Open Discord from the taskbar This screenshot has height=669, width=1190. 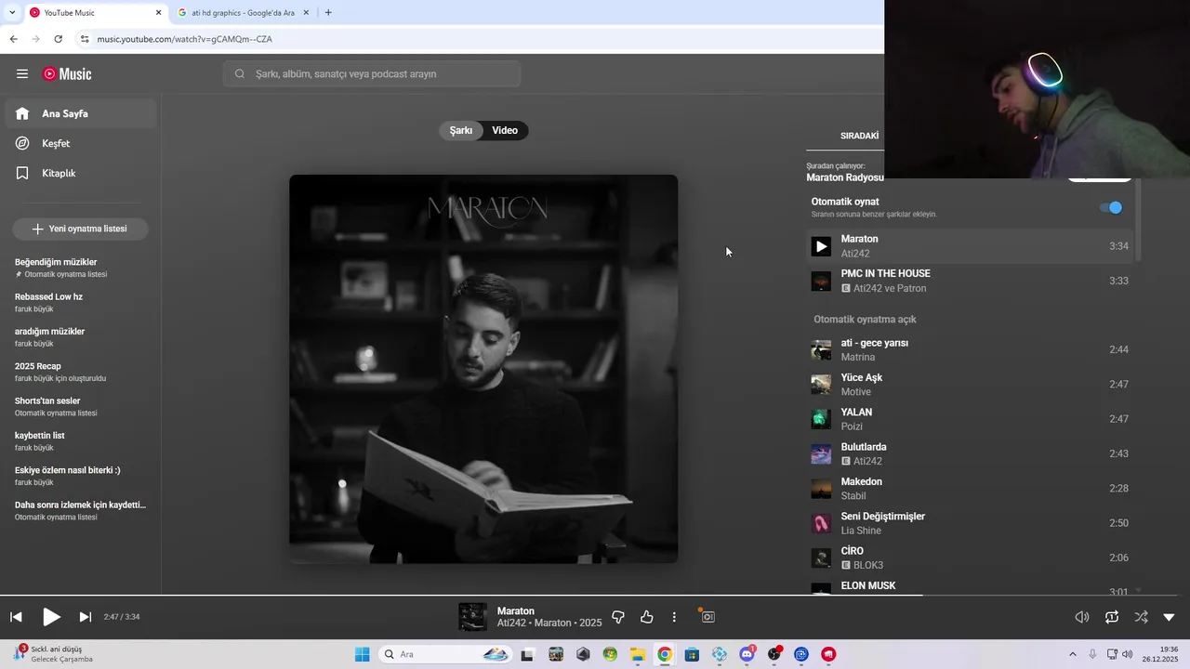tap(747, 654)
